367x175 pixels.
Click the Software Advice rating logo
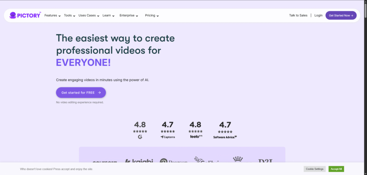[x=225, y=137]
